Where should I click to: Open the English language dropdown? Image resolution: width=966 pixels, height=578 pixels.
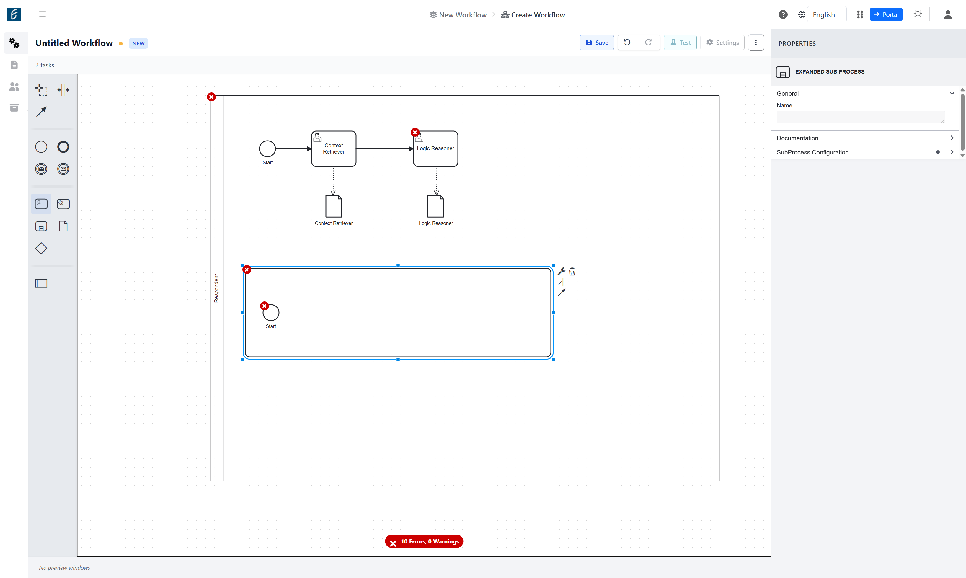point(827,14)
